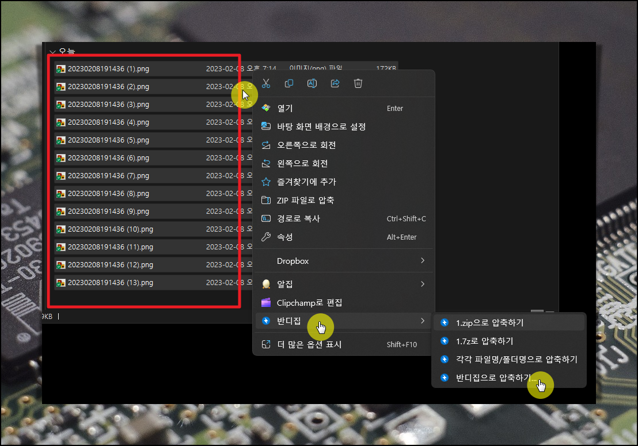
Task: Click the star icon for 즐겨찾기에 추가
Action: pyautogui.click(x=266, y=182)
